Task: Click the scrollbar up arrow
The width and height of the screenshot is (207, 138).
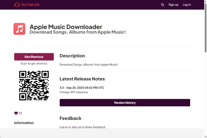Action: [205, 1]
